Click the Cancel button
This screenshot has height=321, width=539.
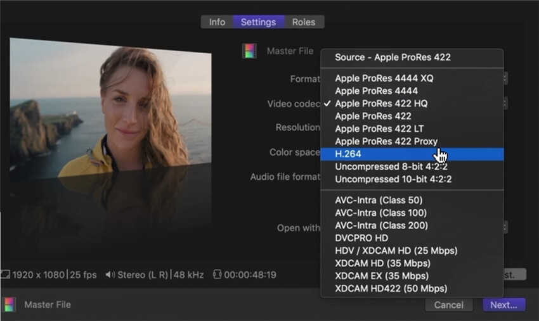click(448, 305)
